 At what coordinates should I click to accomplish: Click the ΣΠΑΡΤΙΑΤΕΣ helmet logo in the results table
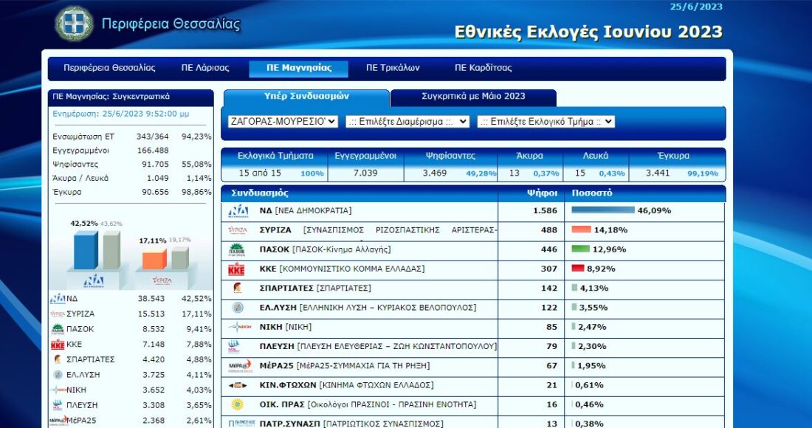[x=237, y=289]
